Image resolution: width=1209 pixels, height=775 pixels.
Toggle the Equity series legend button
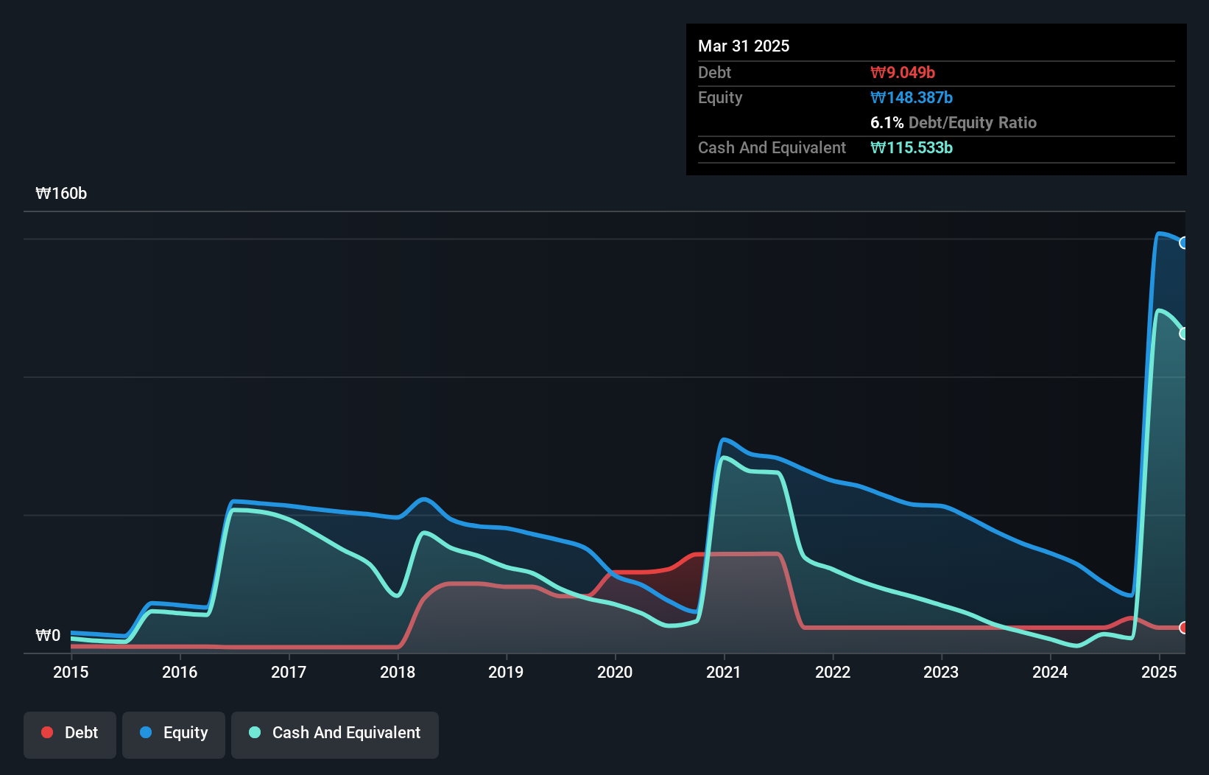point(174,734)
